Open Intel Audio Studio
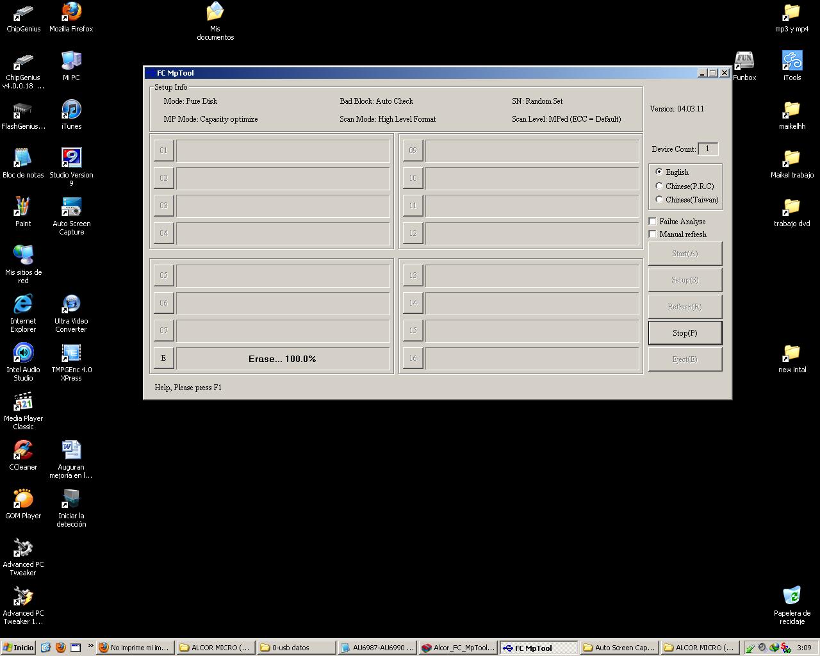Image resolution: width=820 pixels, height=656 pixels. [23, 352]
